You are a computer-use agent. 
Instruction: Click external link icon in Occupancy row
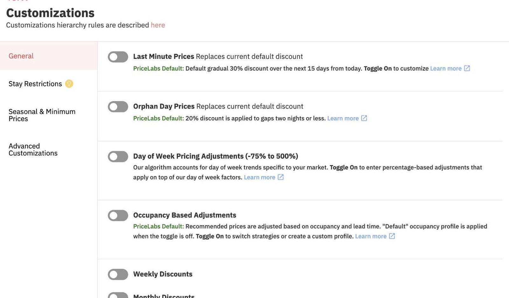(392, 236)
